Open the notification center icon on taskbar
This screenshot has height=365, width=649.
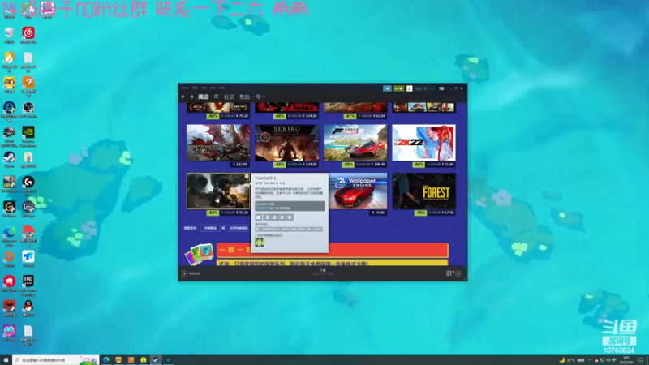click(x=641, y=360)
